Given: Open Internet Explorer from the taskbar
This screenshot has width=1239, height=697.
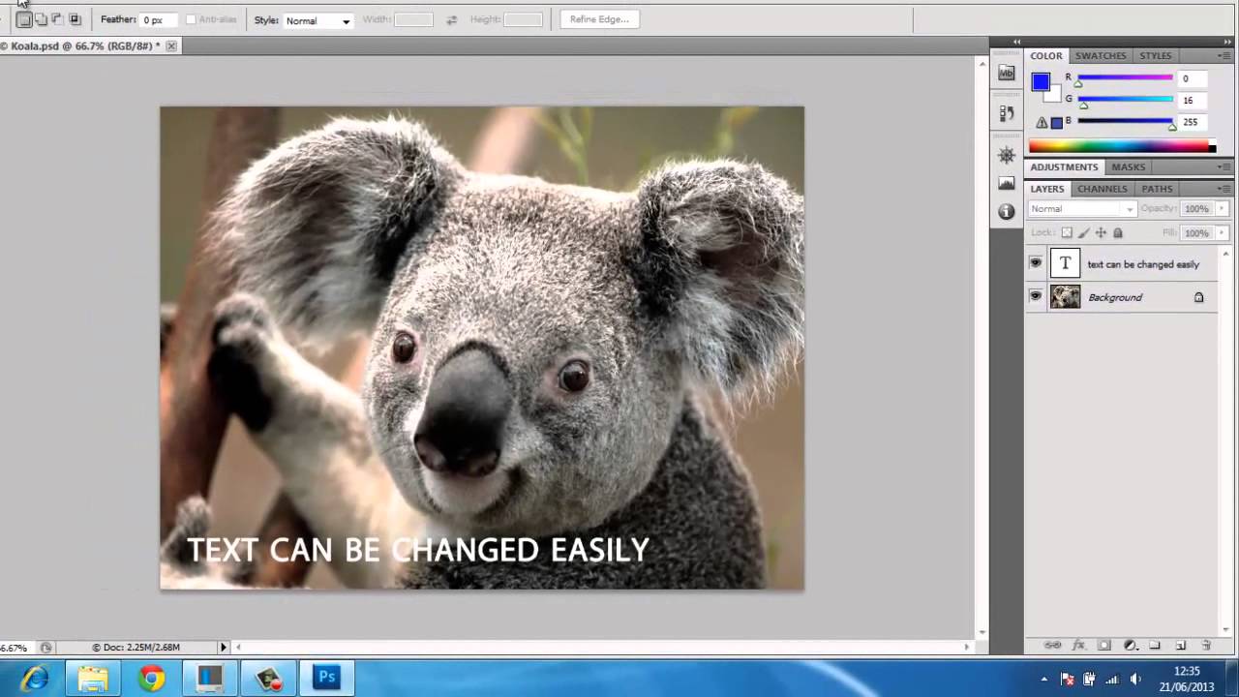Looking at the screenshot, I should [35, 678].
